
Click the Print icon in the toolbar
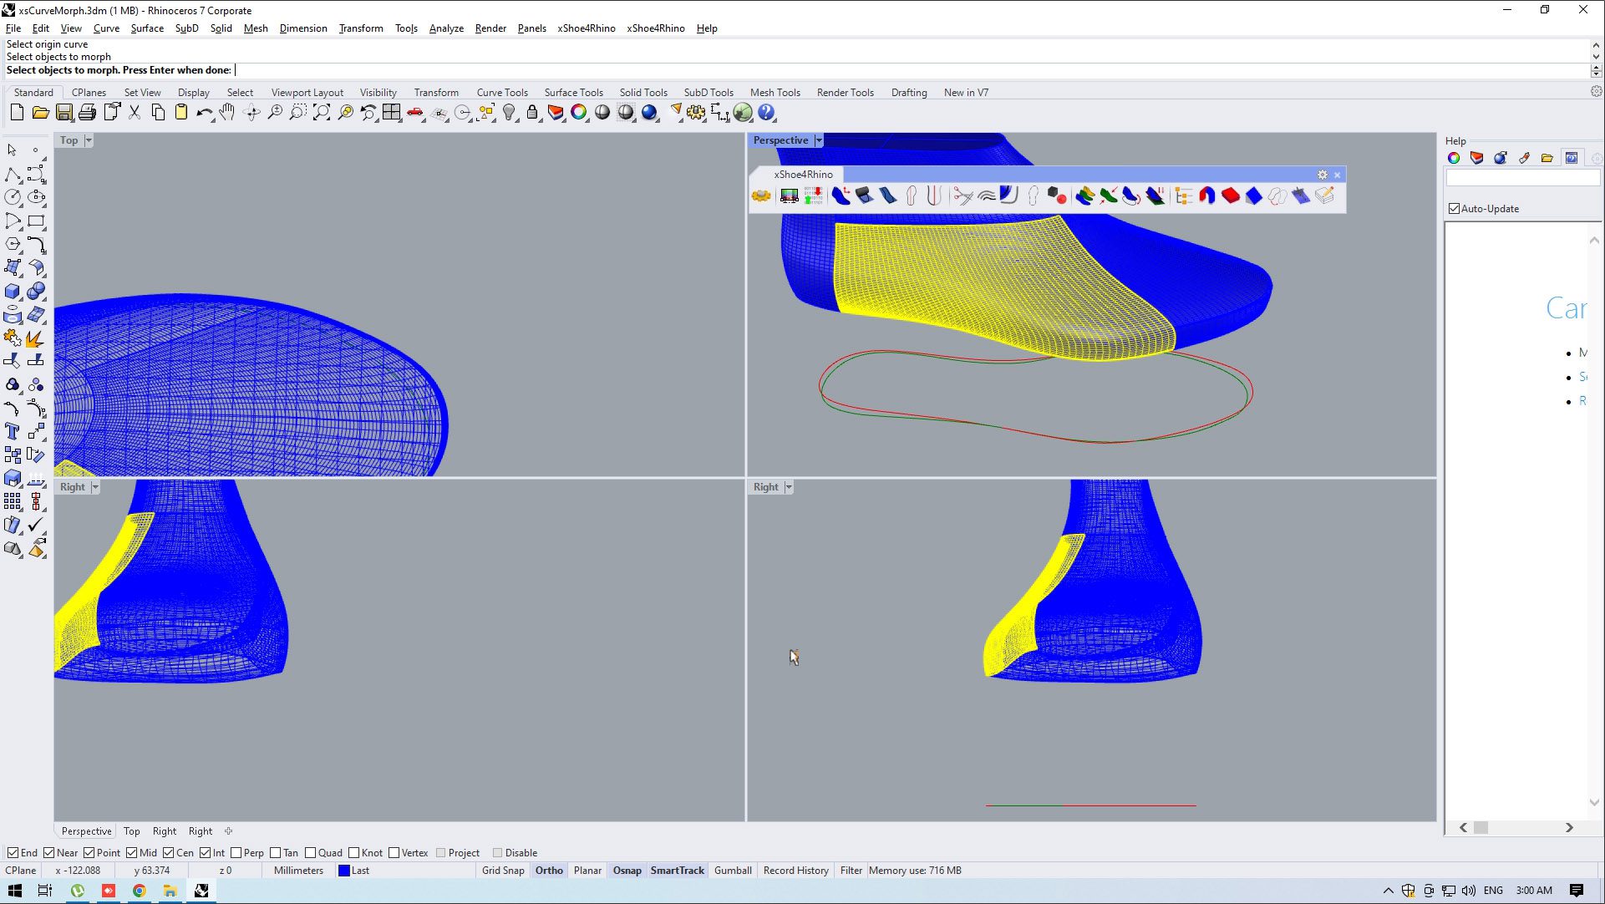88,113
